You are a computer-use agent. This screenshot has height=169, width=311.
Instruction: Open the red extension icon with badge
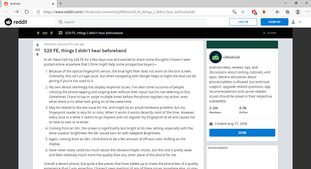[x=254, y=12]
